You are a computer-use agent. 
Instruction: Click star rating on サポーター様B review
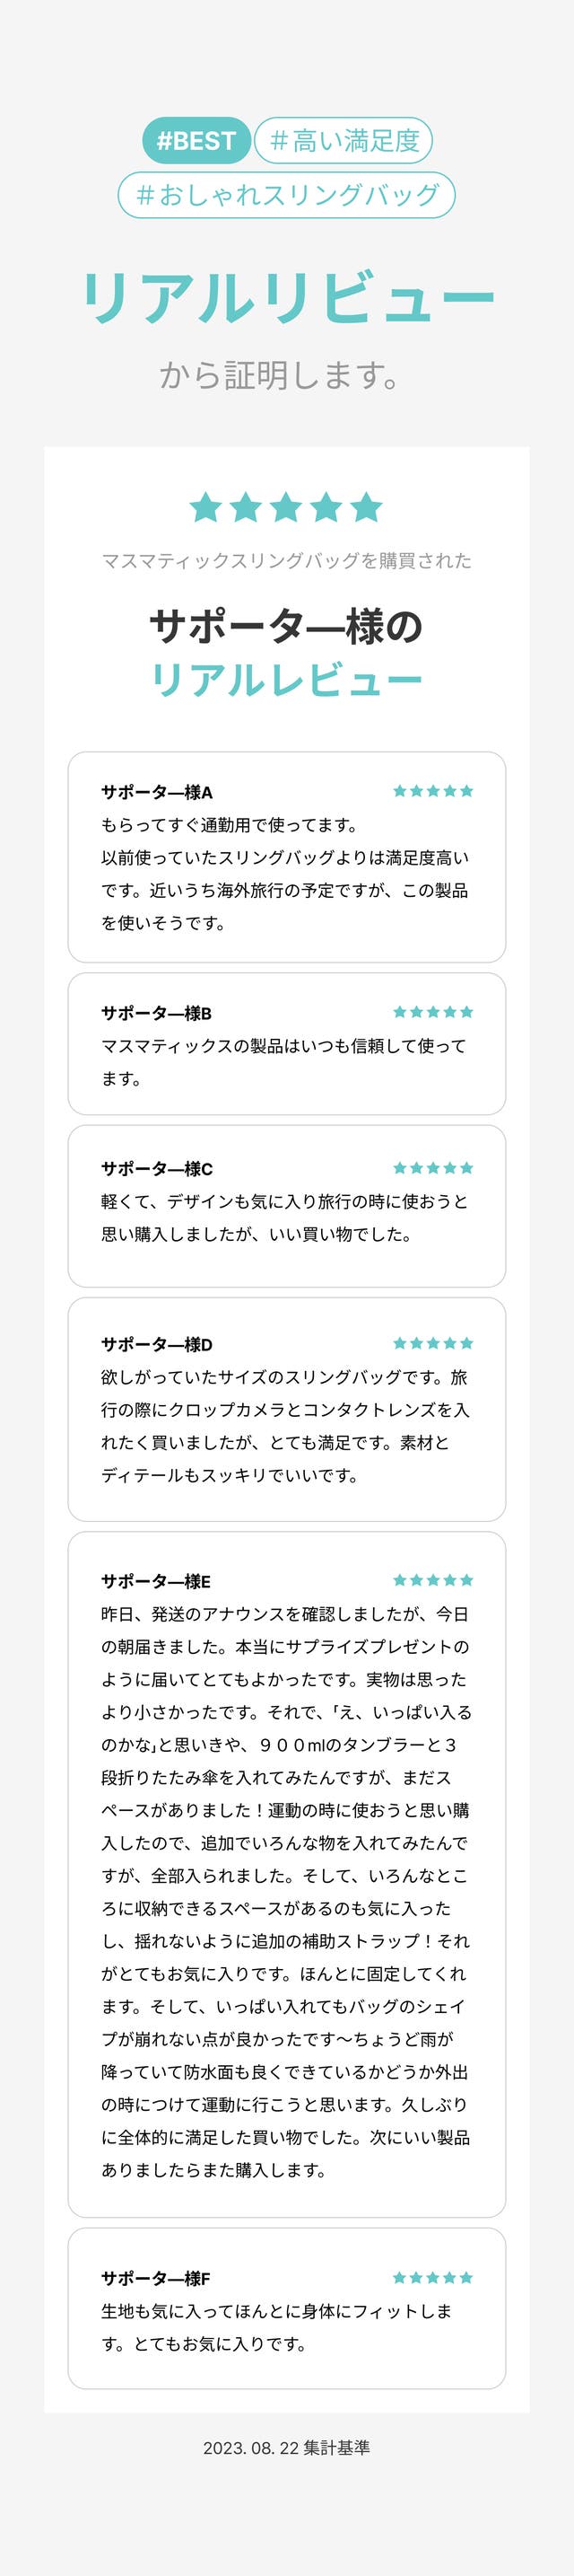point(432,1012)
